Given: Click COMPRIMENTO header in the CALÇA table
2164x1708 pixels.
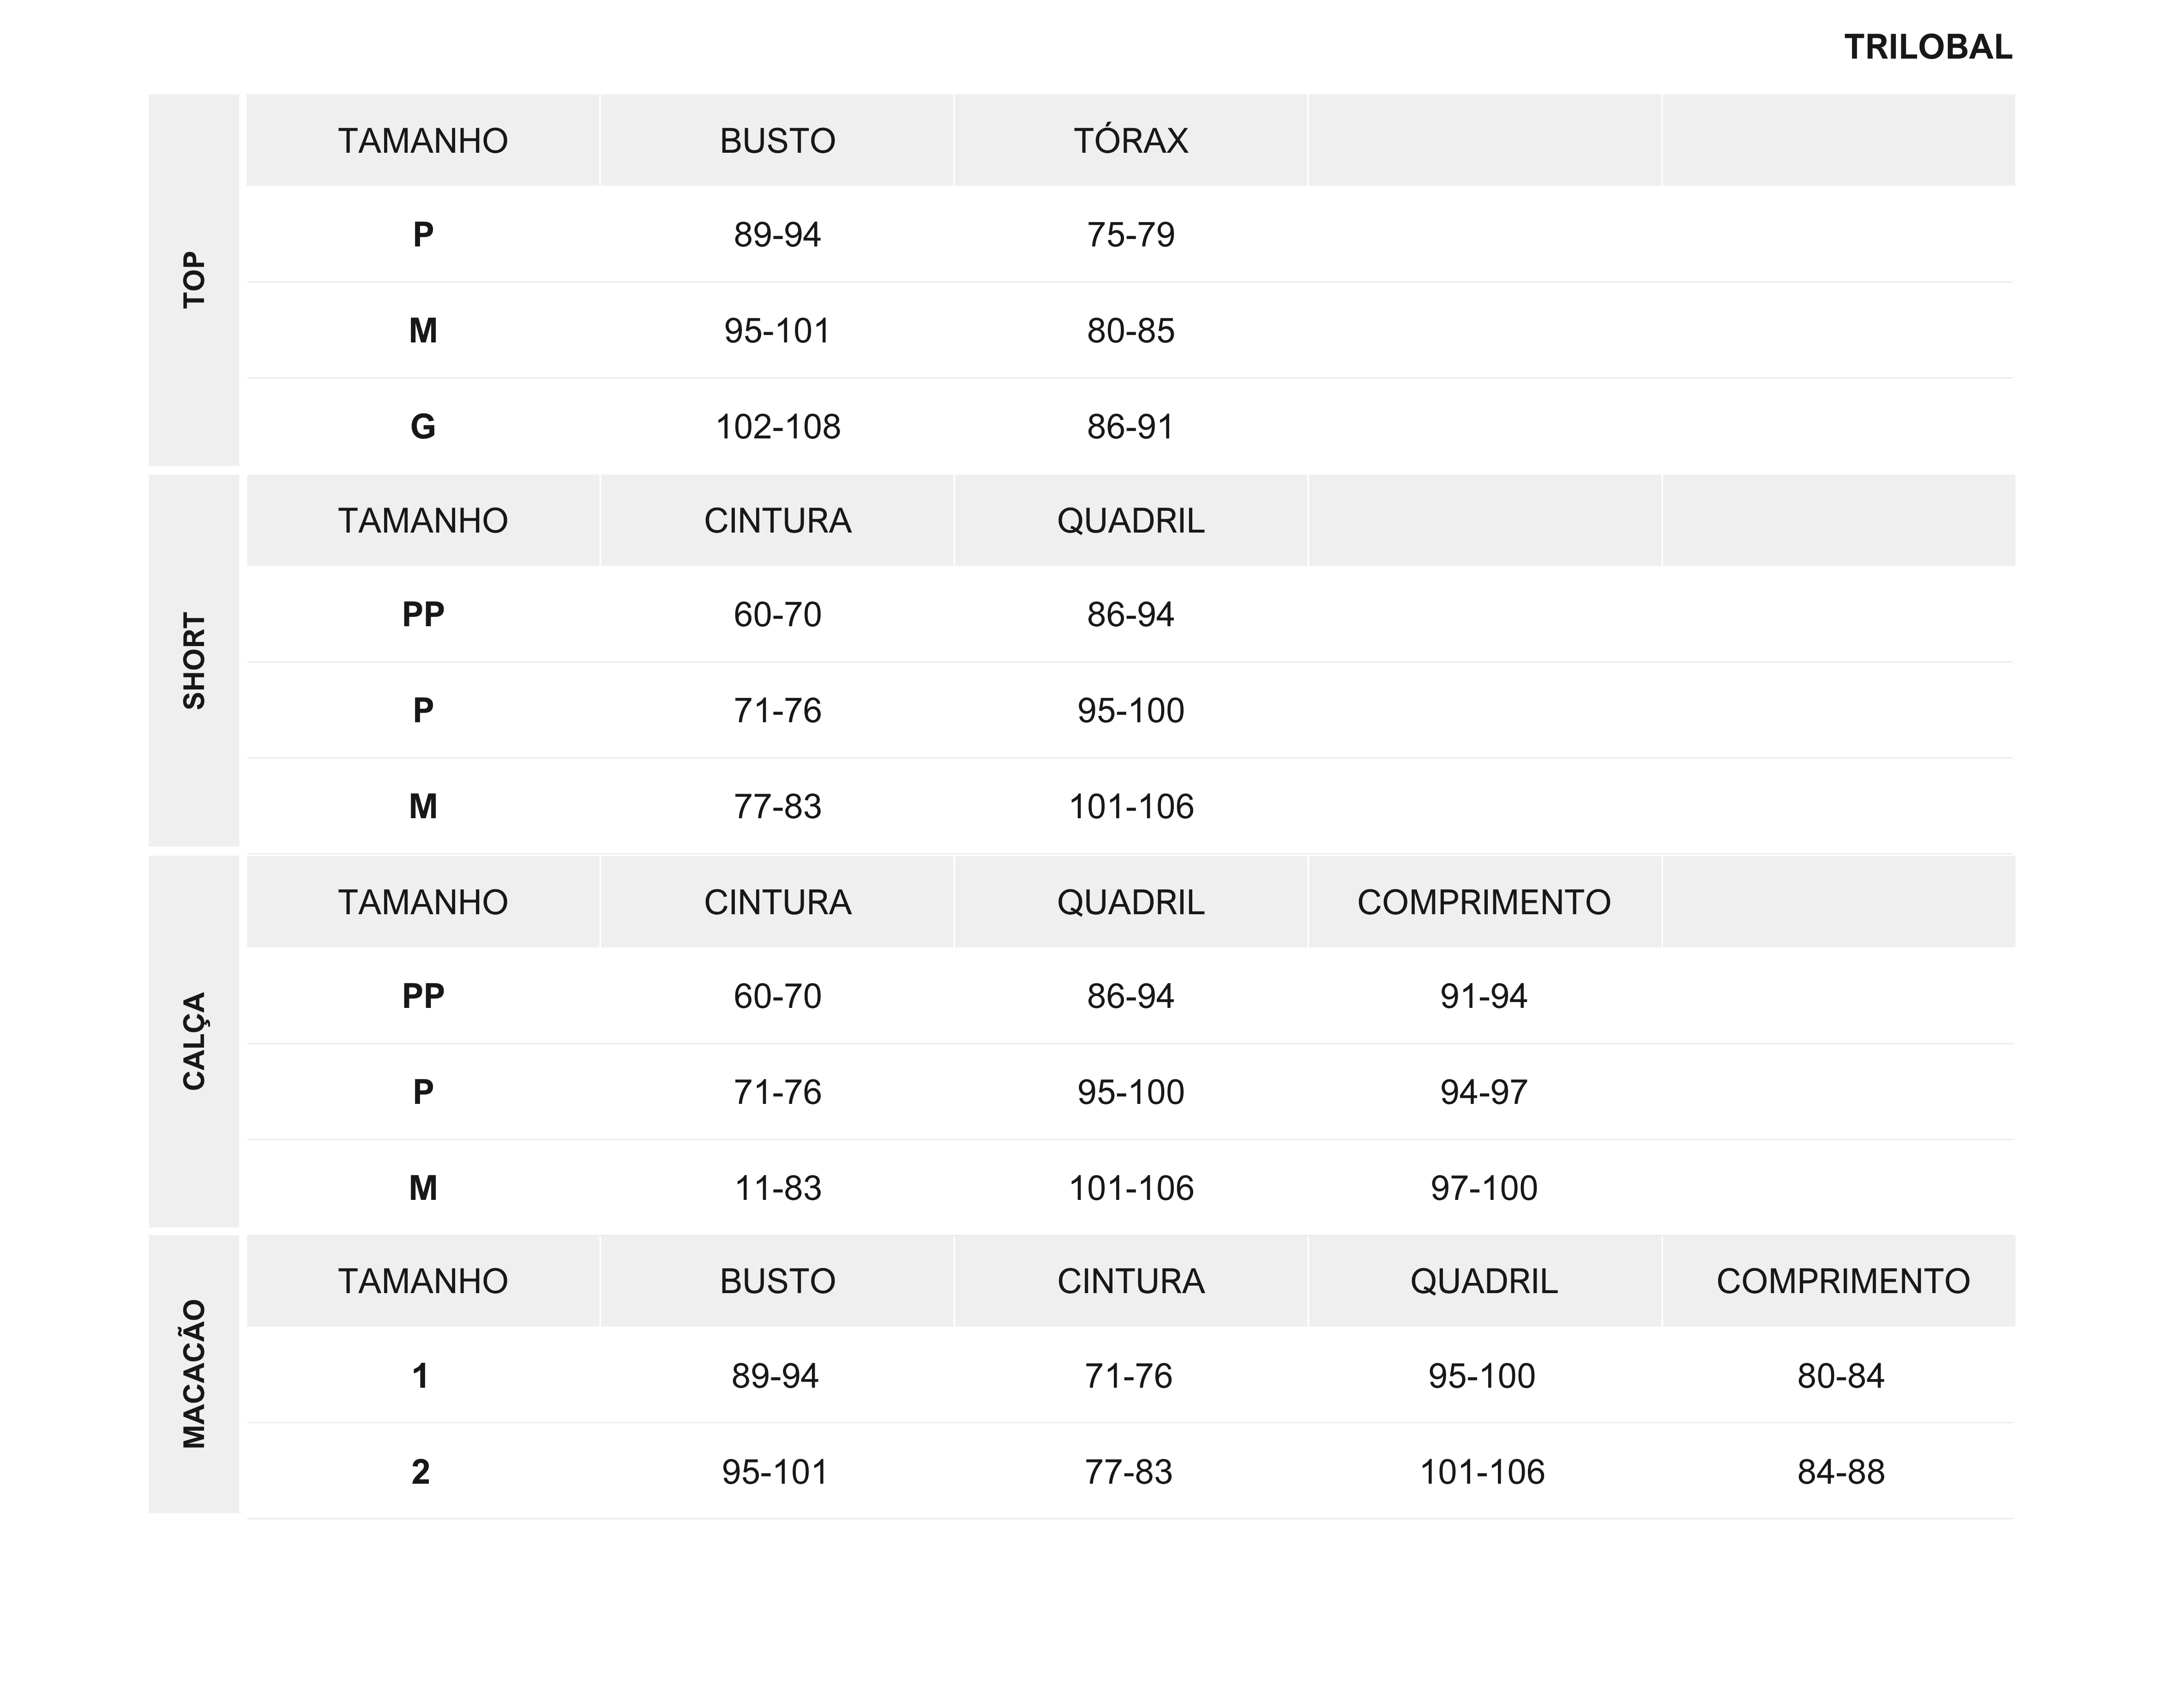Looking at the screenshot, I should click(x=1484, y=902).
